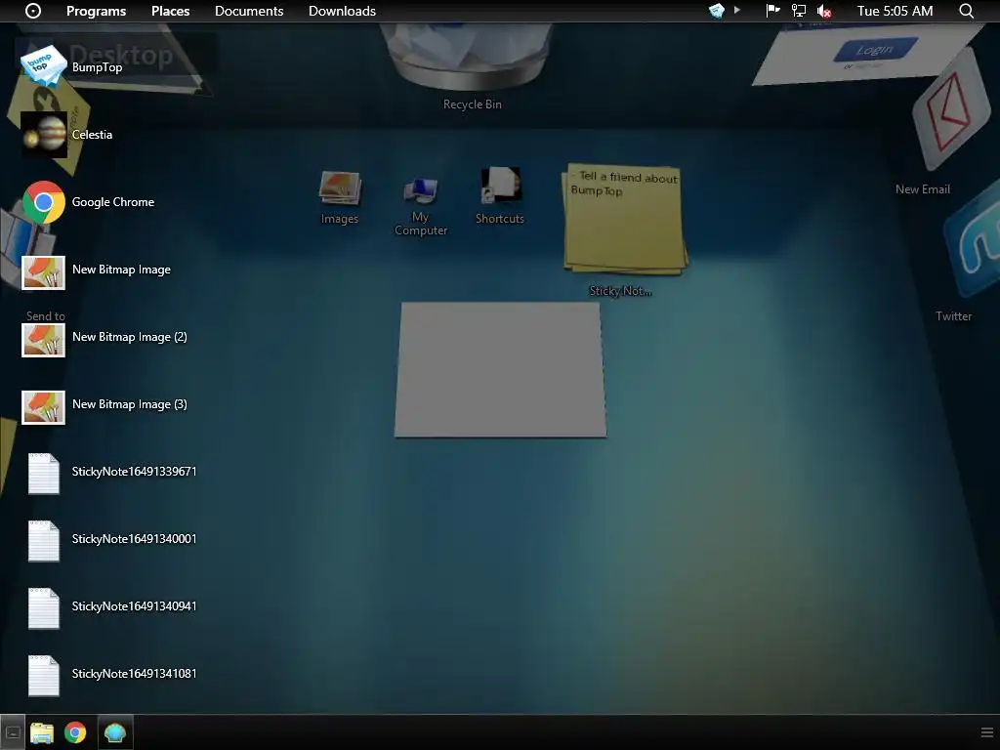Open the Programs menu
This screenshot has width=1000, height=750.
click(x=97, y=11)
